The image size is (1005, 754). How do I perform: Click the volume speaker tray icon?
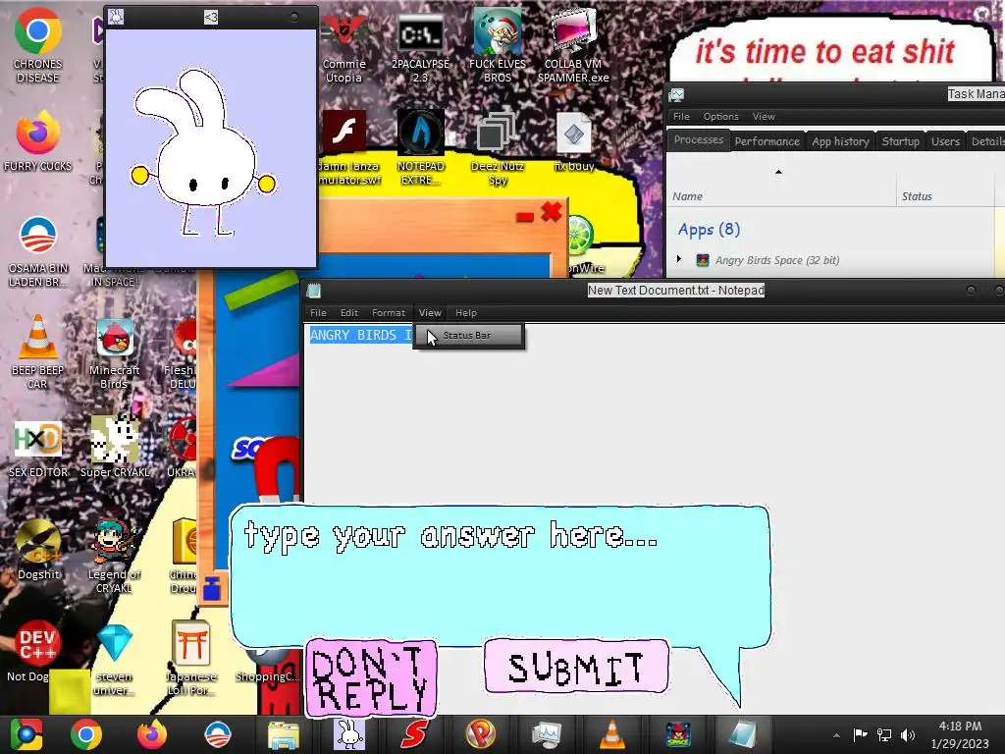pos(908,735)
